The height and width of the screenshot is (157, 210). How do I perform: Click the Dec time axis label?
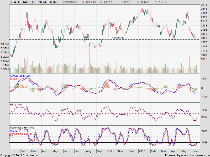[131, 151]
